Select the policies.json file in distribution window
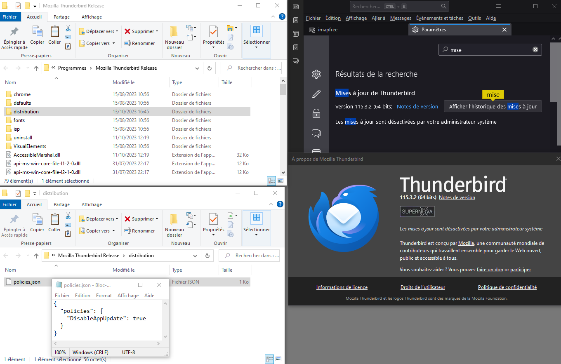561x364 pixels. click(x=127, y=282)
